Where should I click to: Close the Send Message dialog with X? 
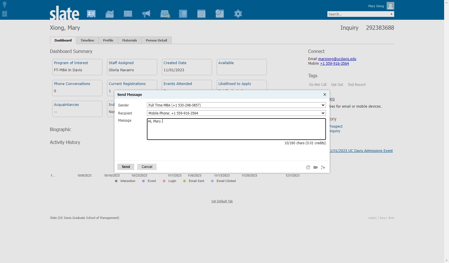tap(325, 94)
